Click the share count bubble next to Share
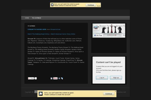151x100 pixels. pos(36,78)
